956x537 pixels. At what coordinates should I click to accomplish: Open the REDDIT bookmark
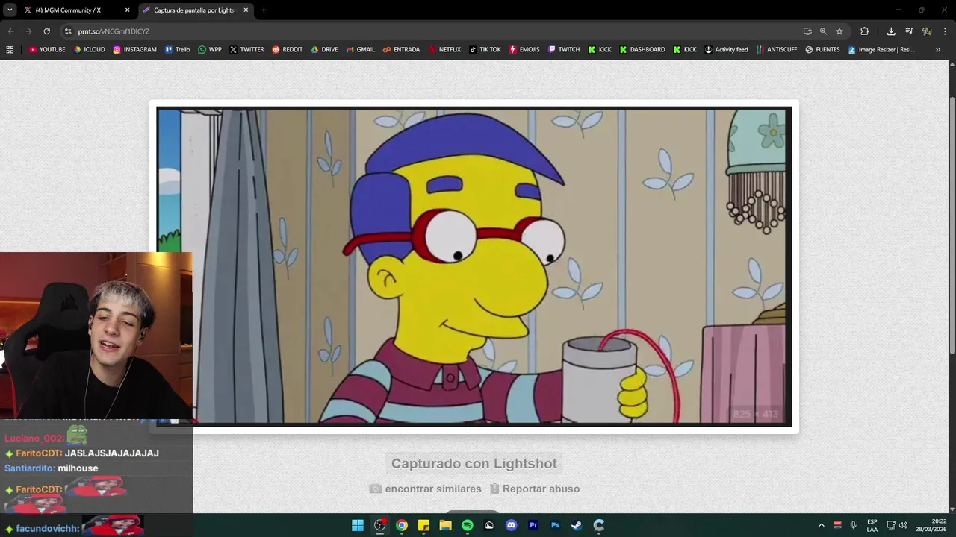287,50
